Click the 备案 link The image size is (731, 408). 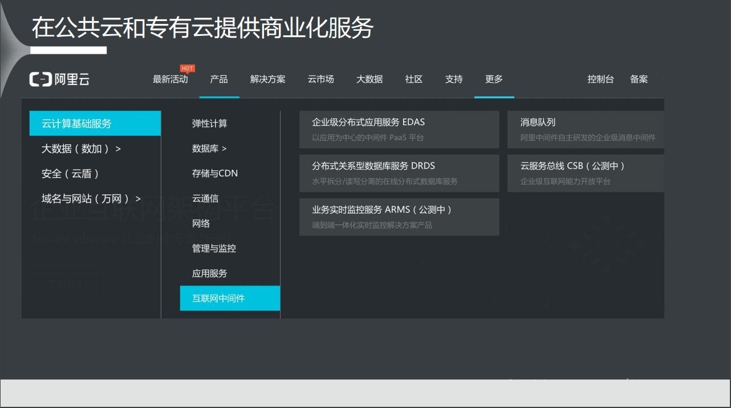[639, 79]
